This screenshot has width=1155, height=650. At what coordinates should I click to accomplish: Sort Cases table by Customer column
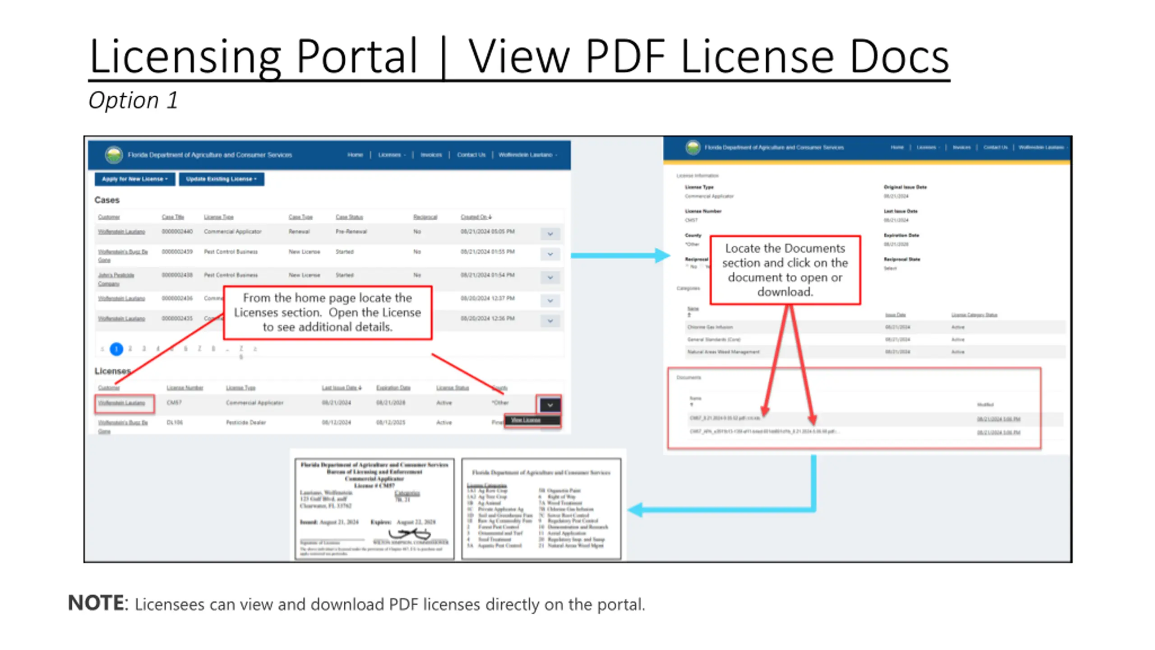109,217
